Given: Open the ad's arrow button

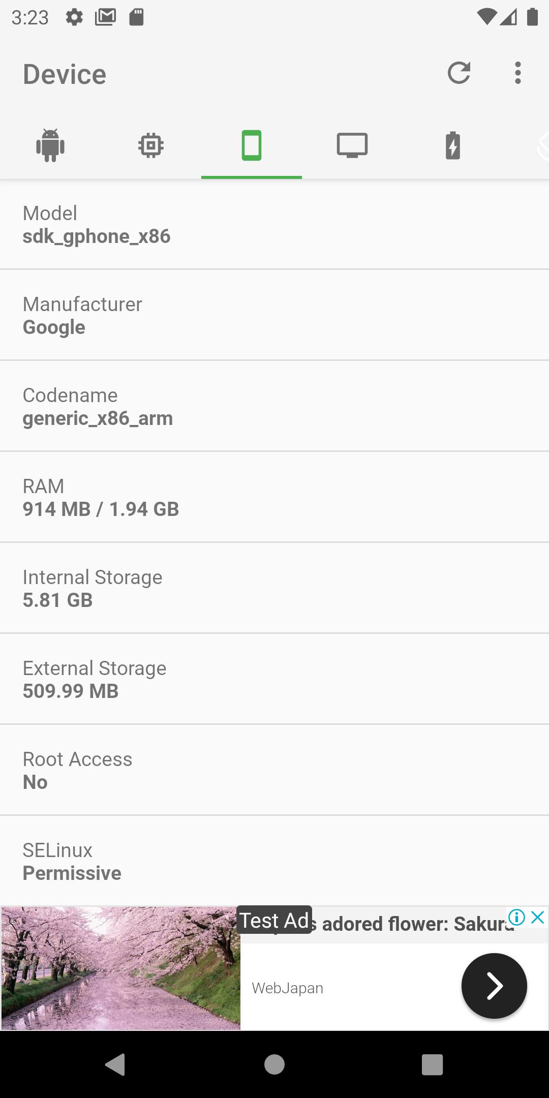Looking at the screenshot, I should (494, 986).
